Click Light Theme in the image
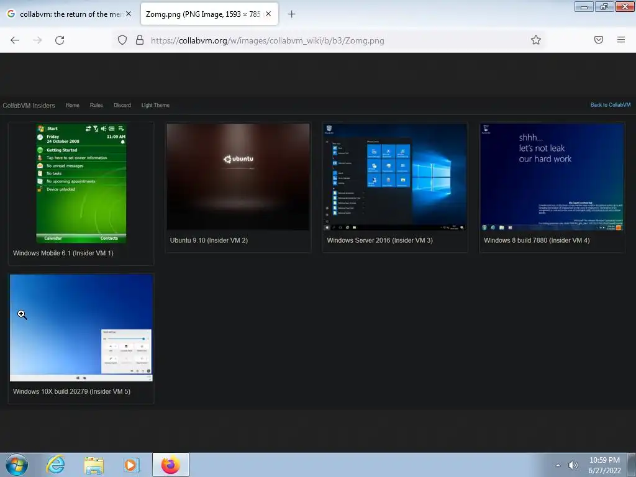Viewport: 636px width, 477px height. (155, 105)
